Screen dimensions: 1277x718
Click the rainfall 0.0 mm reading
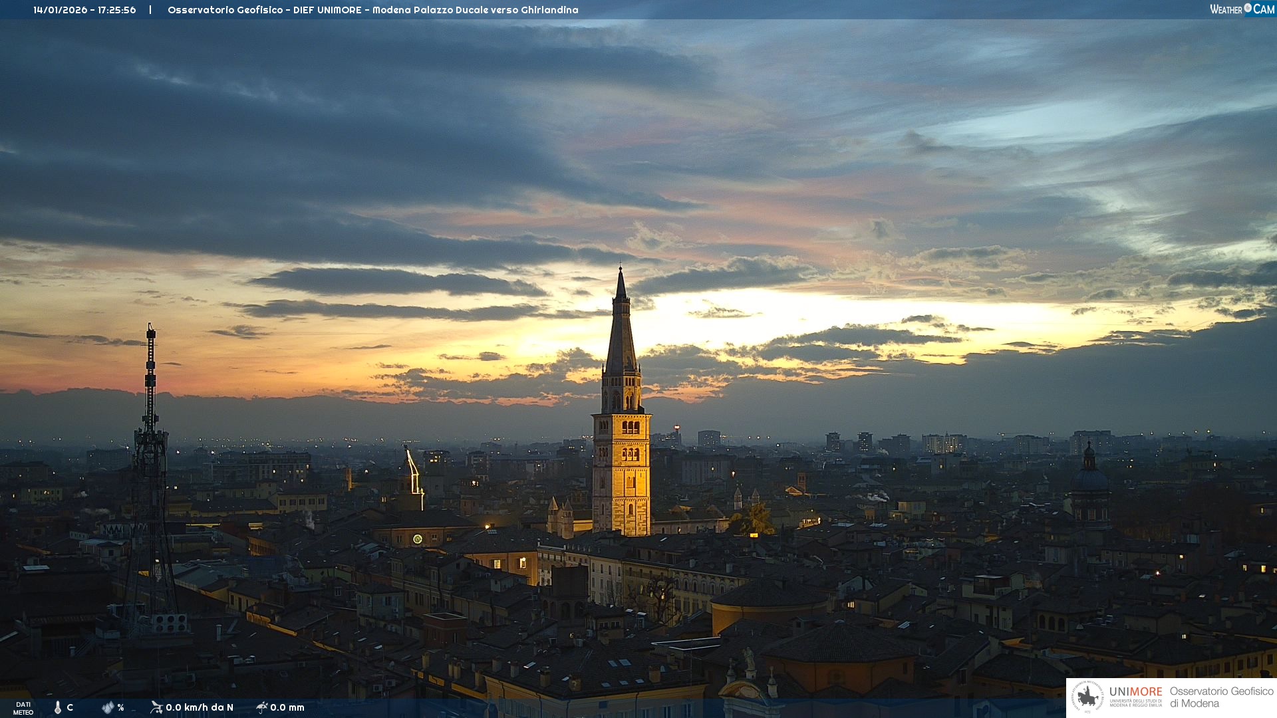(287, 707)
